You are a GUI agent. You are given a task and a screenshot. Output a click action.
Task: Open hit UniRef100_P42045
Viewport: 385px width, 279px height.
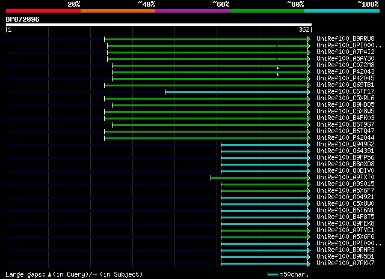pyautogui.click(x=345, y=79)
